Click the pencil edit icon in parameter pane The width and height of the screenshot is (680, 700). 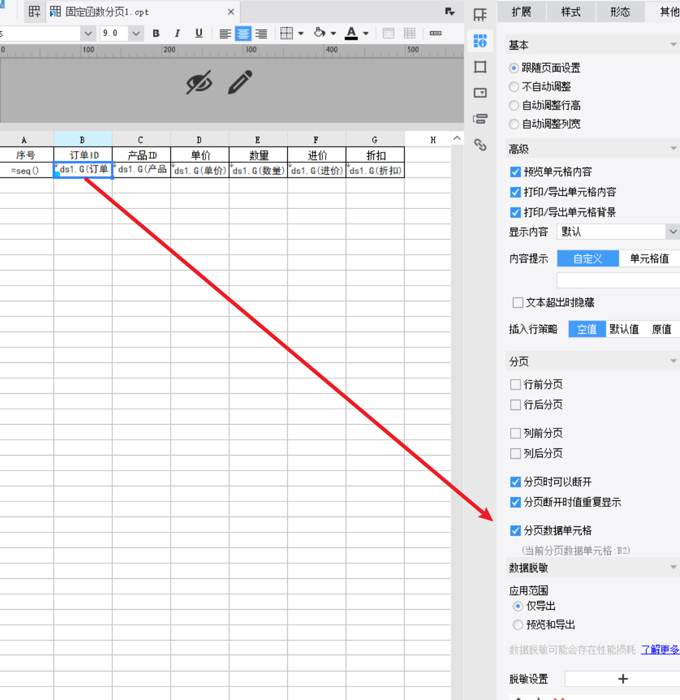click(x=240, y=83)
